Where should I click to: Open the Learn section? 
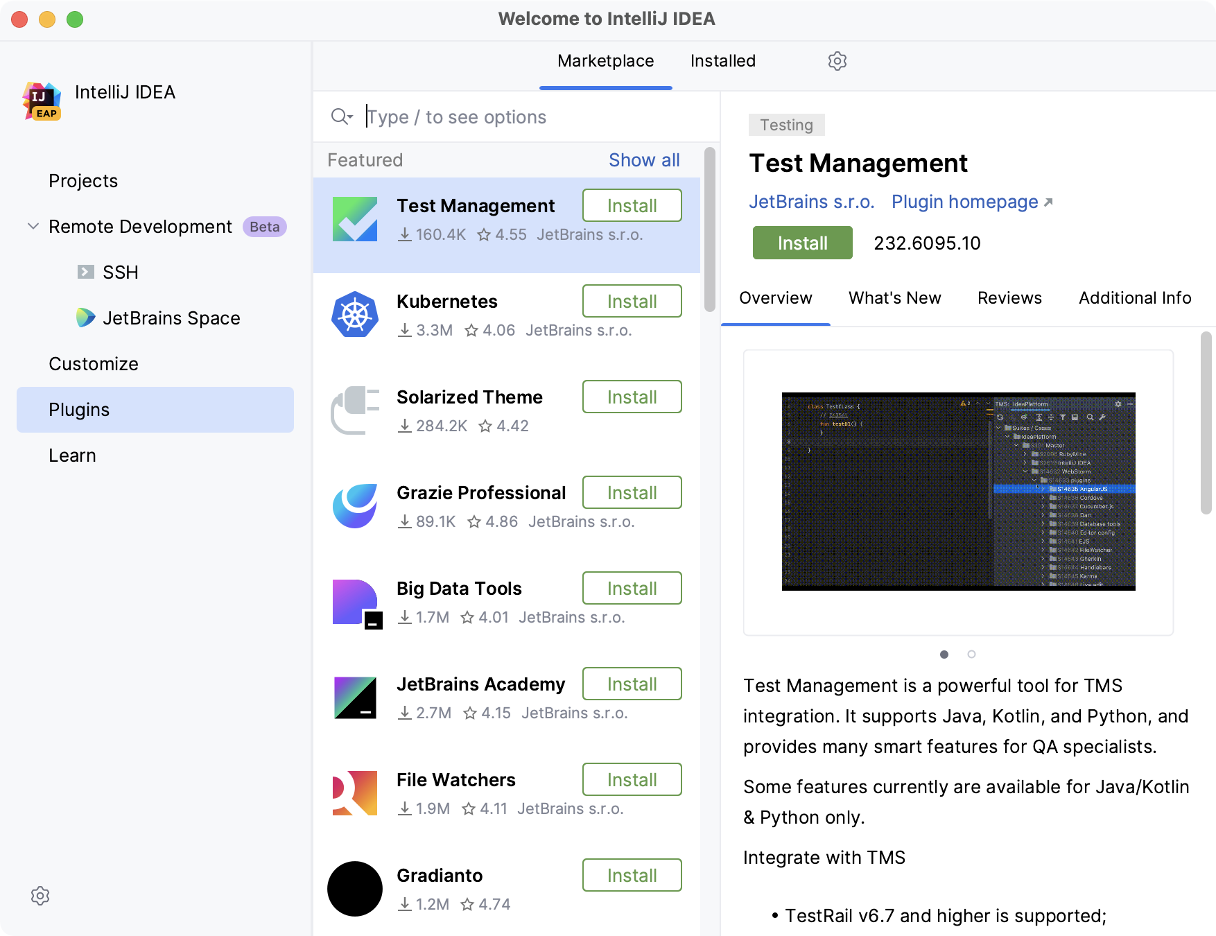pyautogui.click(x=72, y=456)
